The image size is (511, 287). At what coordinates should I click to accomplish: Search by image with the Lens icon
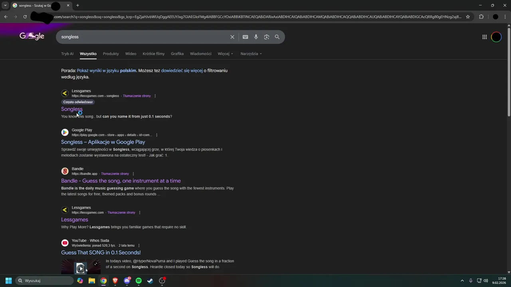pos(266,37)
